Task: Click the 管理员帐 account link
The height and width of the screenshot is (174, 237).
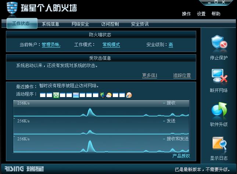Action: pyautogui.click(x=51, y=45)
